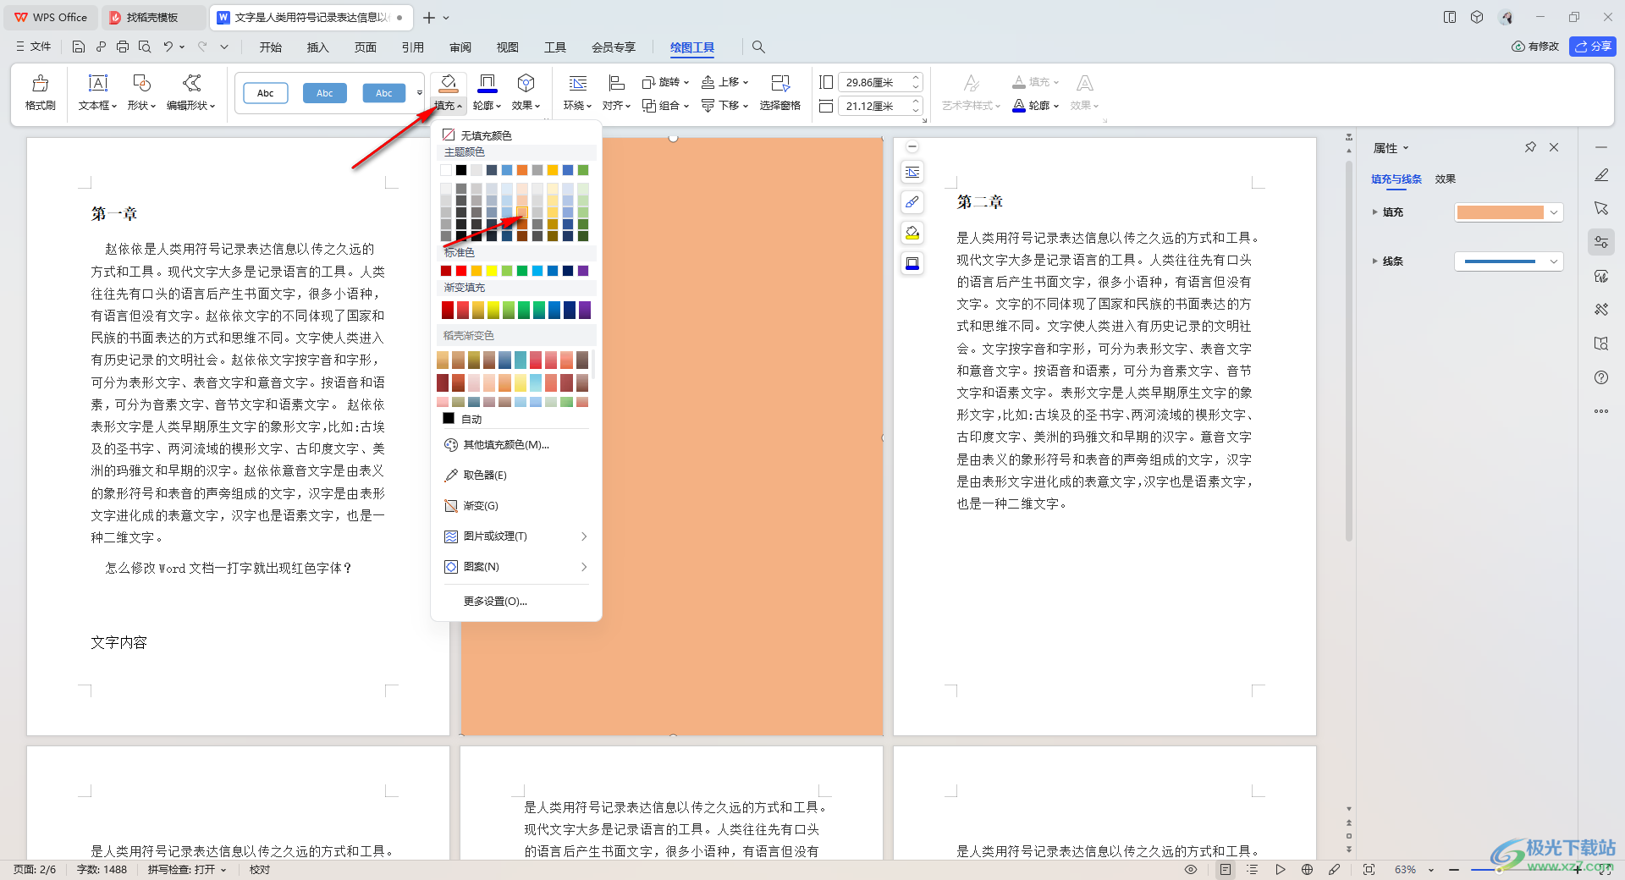
Task: Open the Send Backward (下移) dropdown
Action: tap(724, 106)
